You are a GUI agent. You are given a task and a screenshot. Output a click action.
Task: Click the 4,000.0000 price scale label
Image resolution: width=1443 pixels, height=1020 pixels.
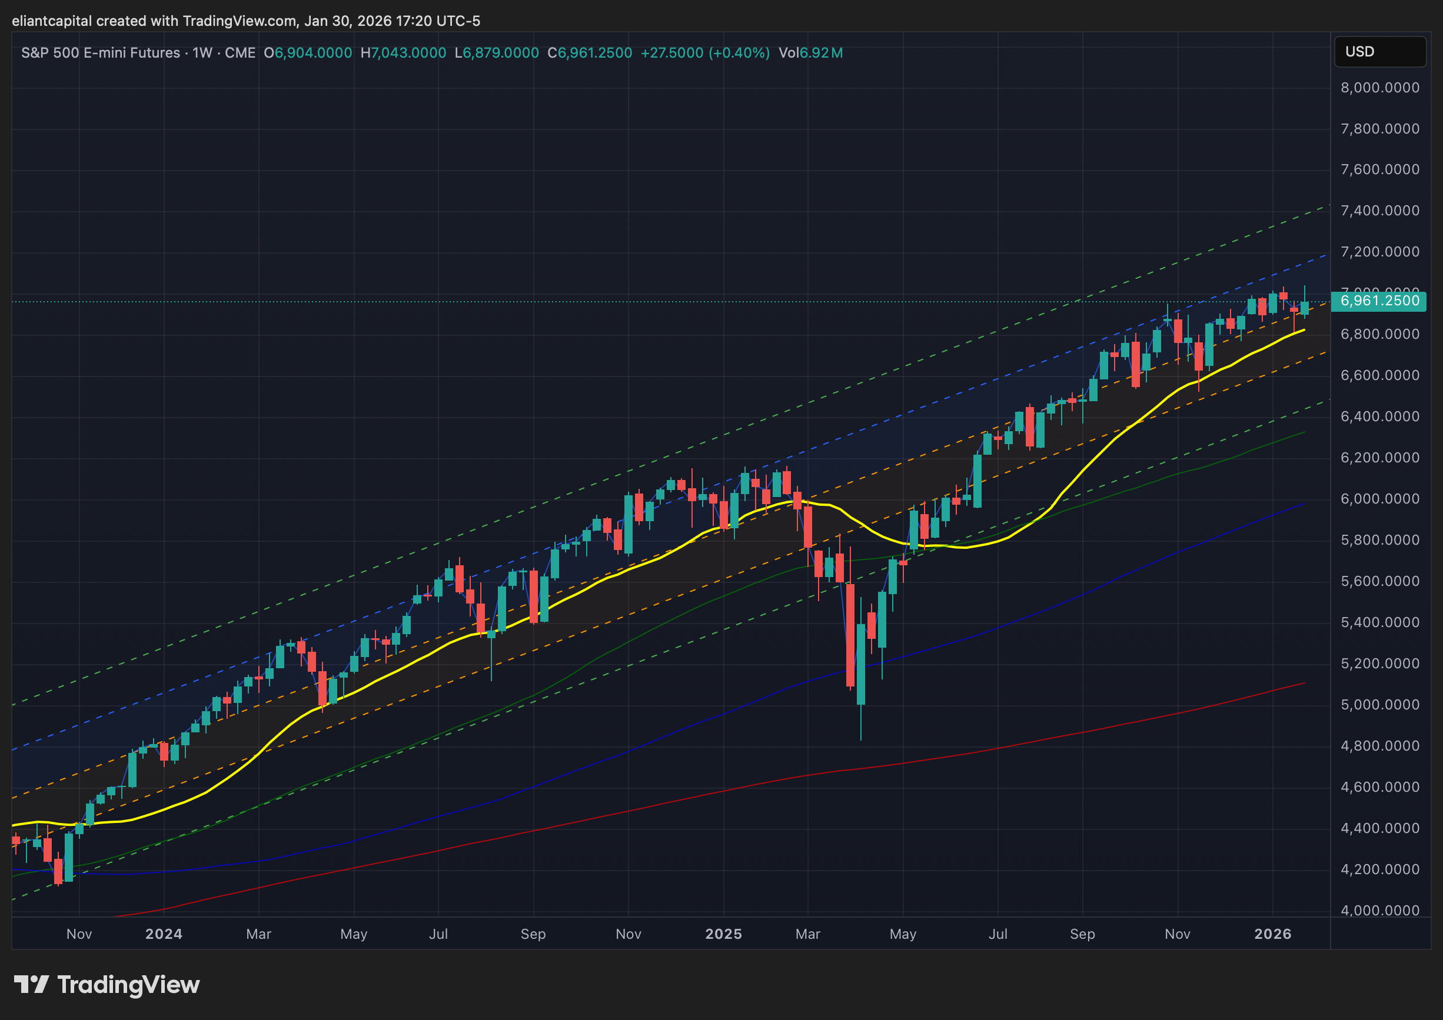[1379, 910]
